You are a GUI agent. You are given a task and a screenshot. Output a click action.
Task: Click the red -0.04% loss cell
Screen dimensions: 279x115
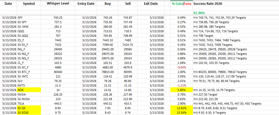click(x=181, y=67)
